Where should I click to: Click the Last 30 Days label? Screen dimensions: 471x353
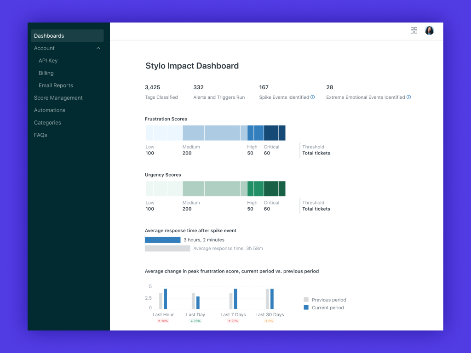pyautogui.click(x=270, y=314)
